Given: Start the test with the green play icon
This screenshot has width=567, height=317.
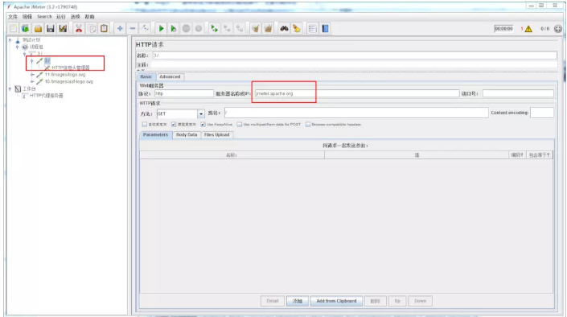Looking at the screenshot, I should point(162,29).
